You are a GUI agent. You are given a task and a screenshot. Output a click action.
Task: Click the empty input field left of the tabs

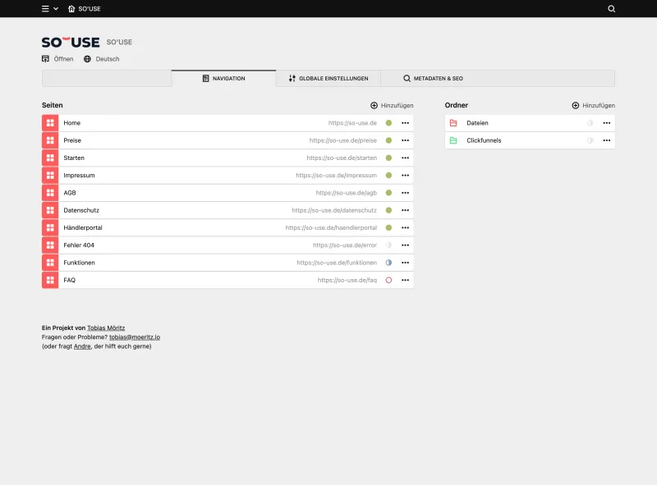tap(105, 78)
